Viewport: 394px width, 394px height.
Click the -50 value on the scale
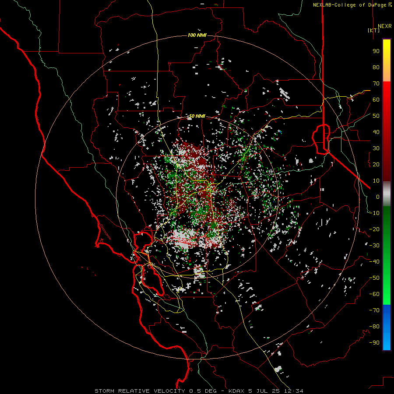pos(374,278)
